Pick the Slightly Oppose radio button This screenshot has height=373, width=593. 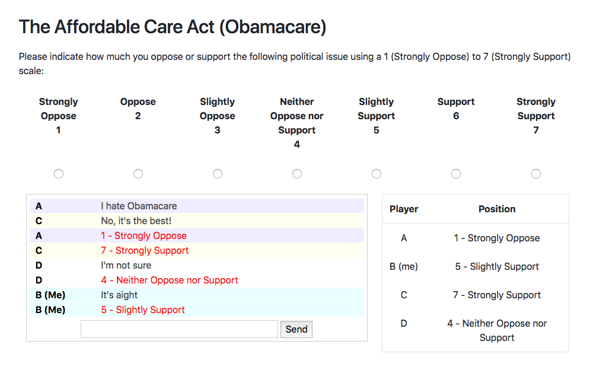tap(218, 174)
